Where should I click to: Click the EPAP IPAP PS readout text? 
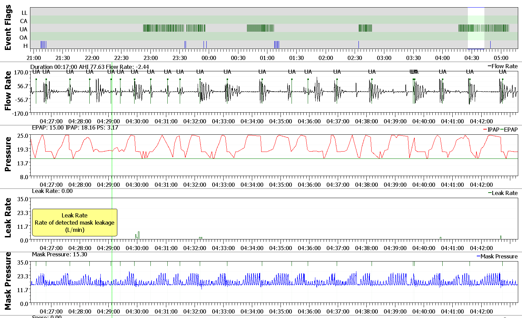click(x=75, y=127)
